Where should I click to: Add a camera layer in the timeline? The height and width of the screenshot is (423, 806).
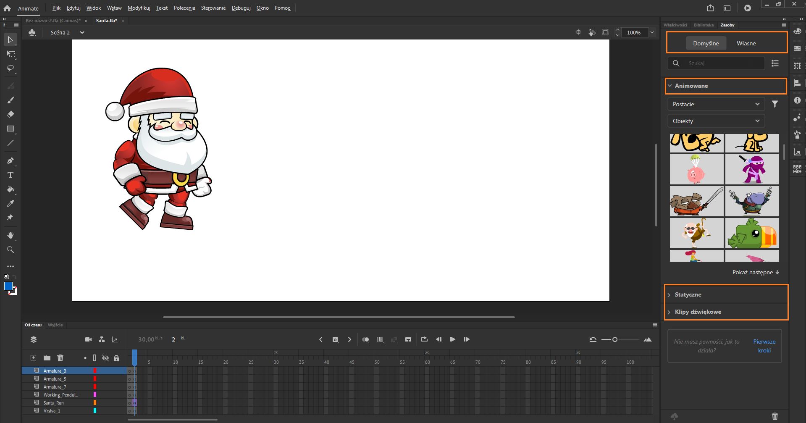(x=88, y=339)
